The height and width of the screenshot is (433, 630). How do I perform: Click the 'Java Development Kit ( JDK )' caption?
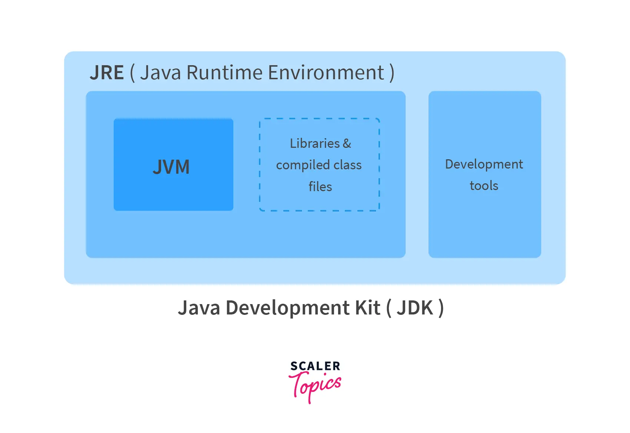coord(311,308)
